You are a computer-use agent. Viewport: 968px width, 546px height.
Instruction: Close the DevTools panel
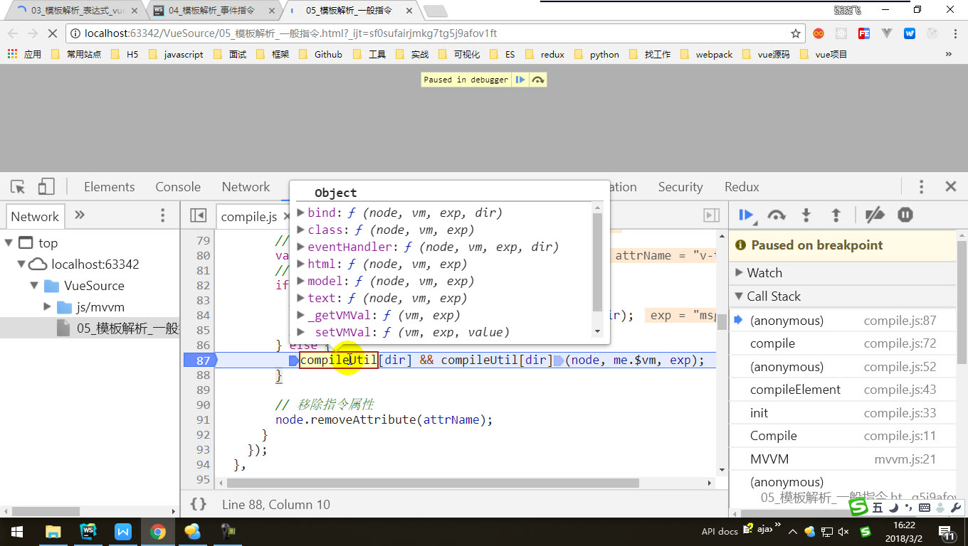point(950,187)
